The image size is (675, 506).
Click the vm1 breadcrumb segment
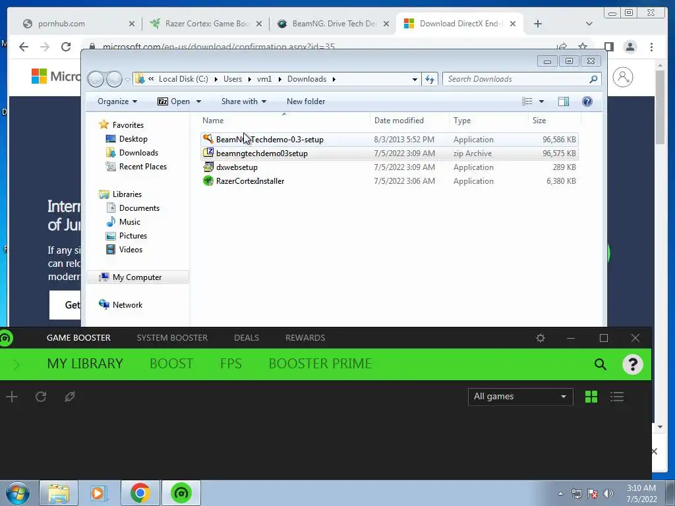(x=264, y=79)
